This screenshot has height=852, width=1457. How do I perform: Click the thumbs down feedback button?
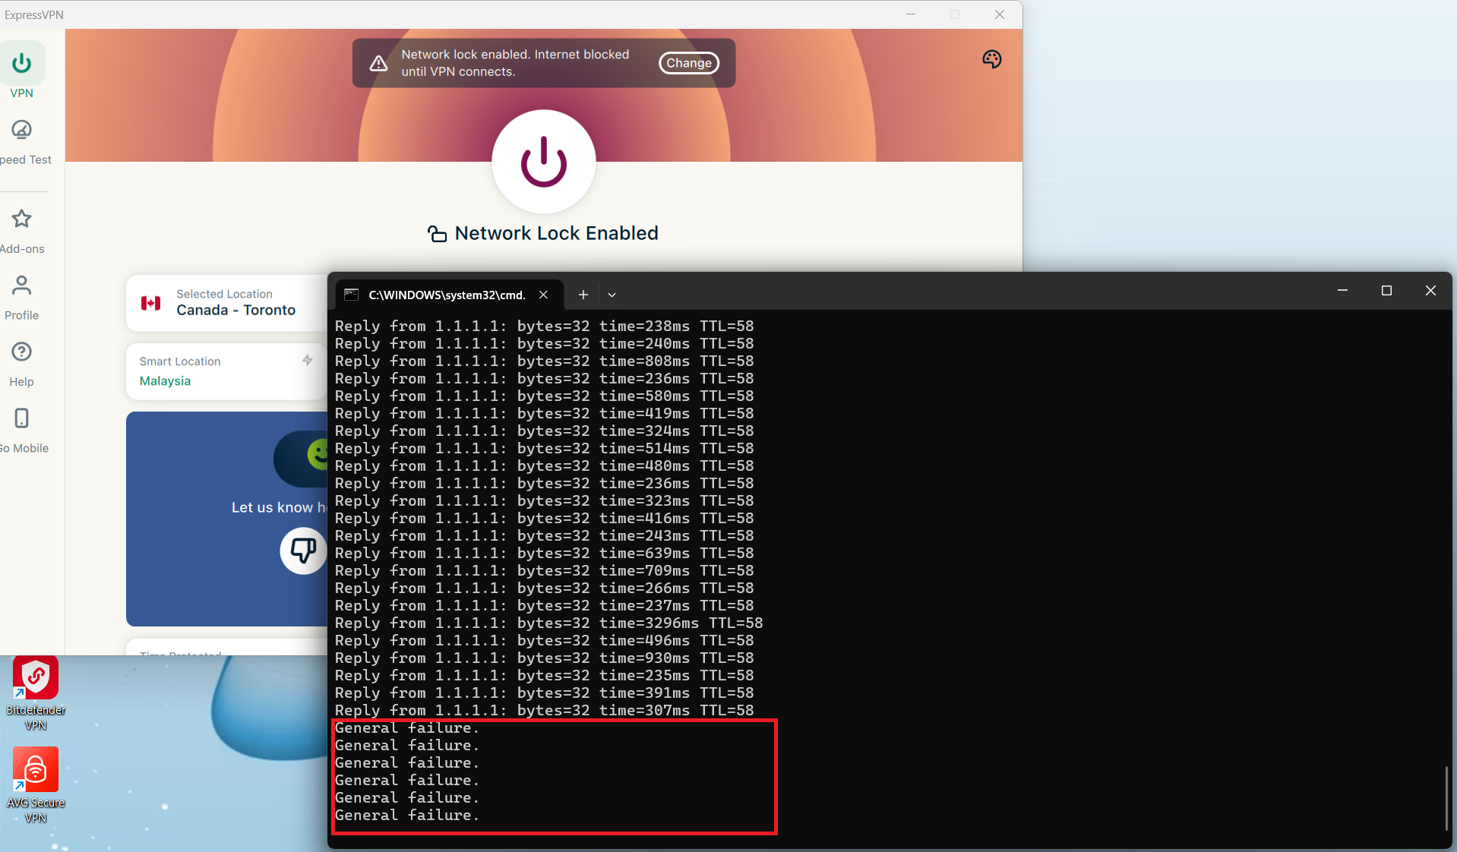[x=303, y=550]
